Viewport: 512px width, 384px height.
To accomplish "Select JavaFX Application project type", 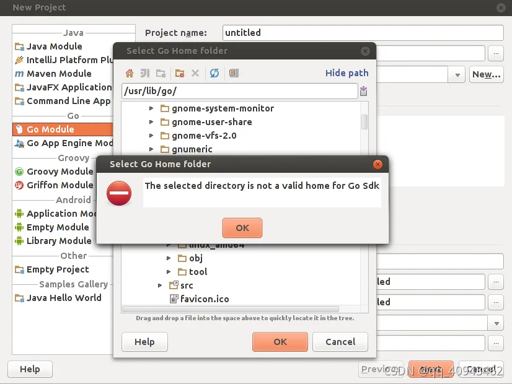I will [x=64, y=87].
